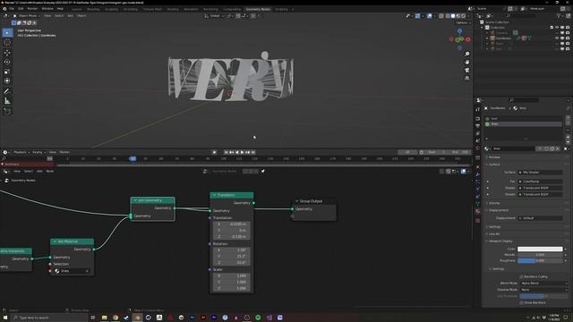
Task: Click the red X axis navigation gizmo
Action: [x=467, y=39]
